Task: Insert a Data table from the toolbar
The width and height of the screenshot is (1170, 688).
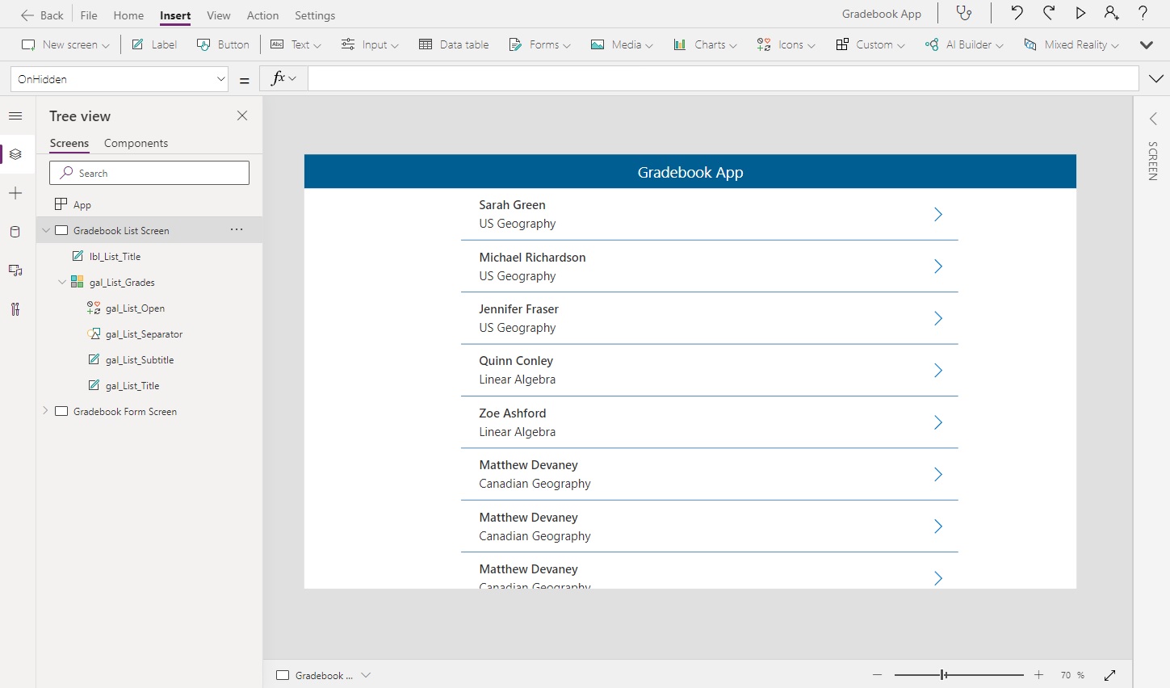Action: tap(454, 44)
